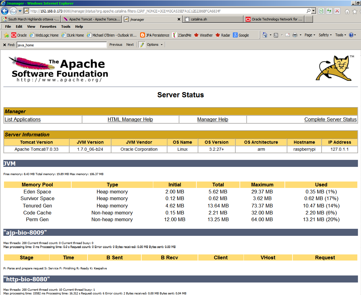Refresh the page with the green arrows icon
The width and height of the screenshot is (361, 295).
tap(329, 11)
